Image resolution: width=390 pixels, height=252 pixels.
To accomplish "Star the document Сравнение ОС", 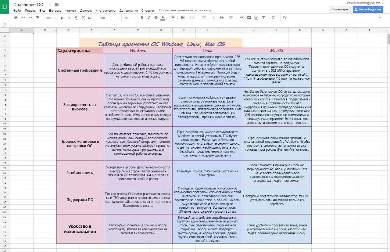I will pos(50,5).
